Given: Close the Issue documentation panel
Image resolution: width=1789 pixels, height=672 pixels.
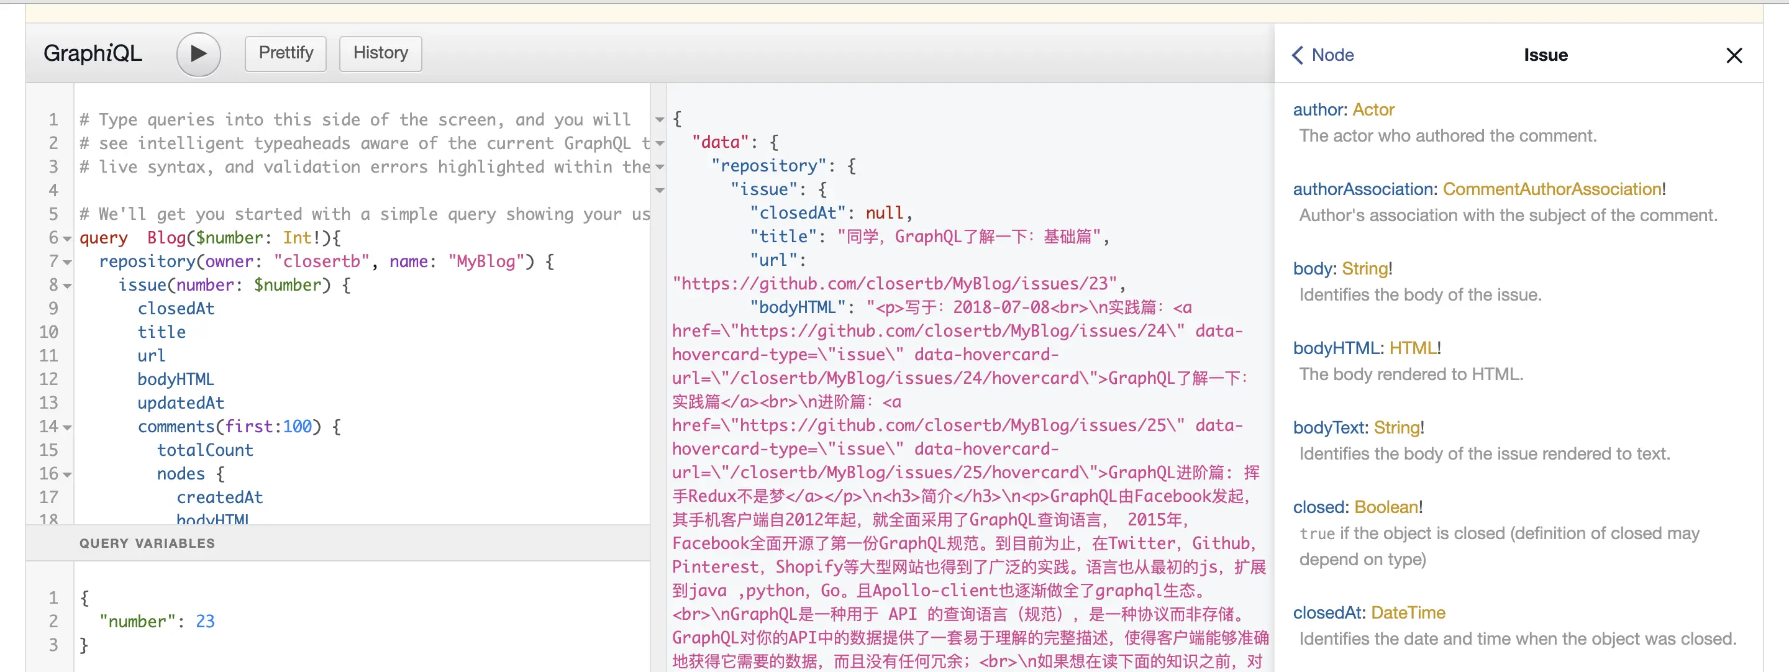Looking at the screenshot, I should click(x=1734, y=55).
